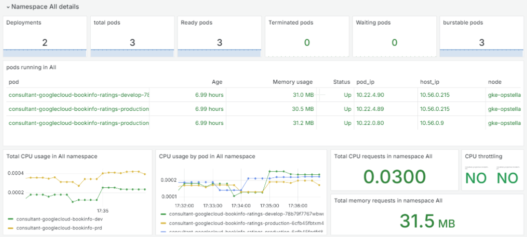Select host IP in the 10.22.4.90 row
527x237 pixels.
[x=435, y=95]
